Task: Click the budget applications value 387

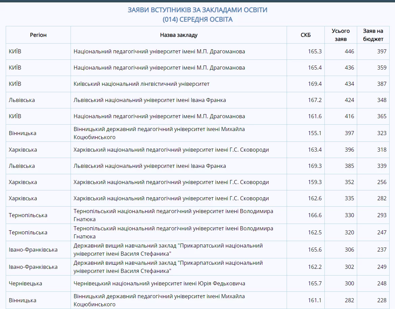Action: pos(382,84)
